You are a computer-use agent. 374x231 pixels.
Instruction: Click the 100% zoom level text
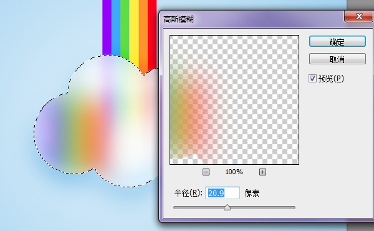tap(234, 172)
